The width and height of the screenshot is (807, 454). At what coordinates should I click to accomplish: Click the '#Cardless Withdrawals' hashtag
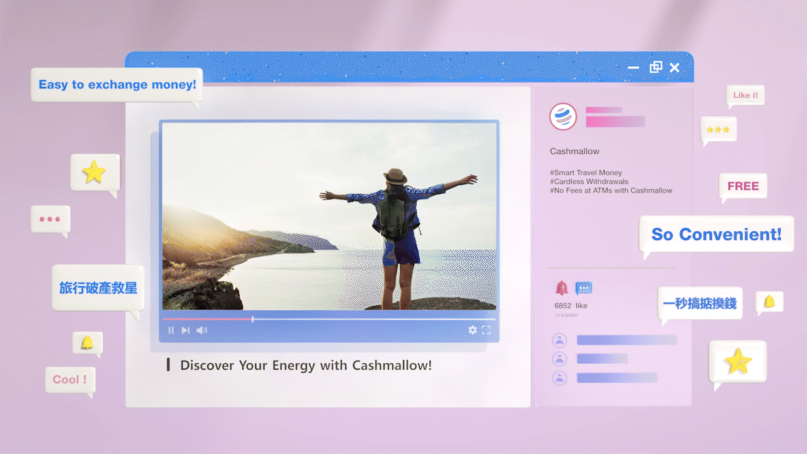click(x=589, y=182)
